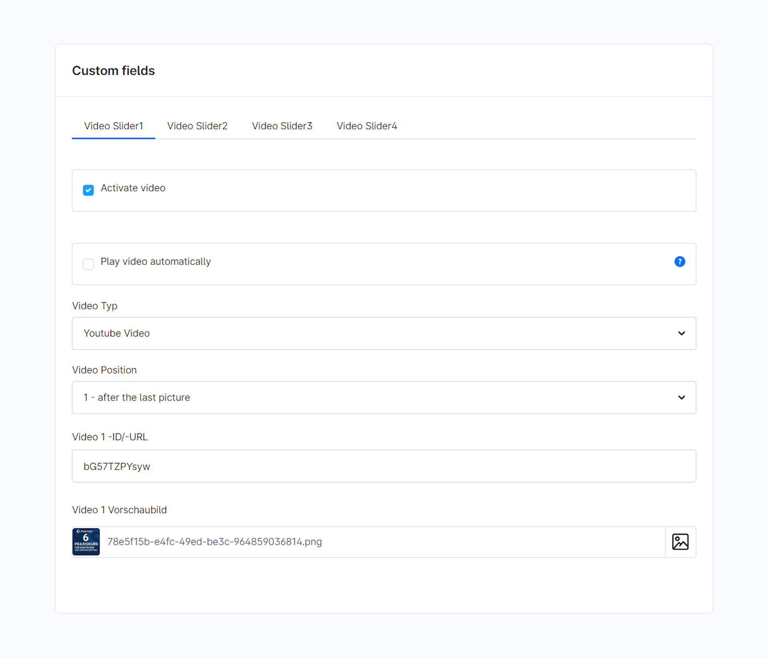The image size is (768, 658).
Task: Click the Video Typ field label
Action: pyautogui.click(x=94, y=306)
